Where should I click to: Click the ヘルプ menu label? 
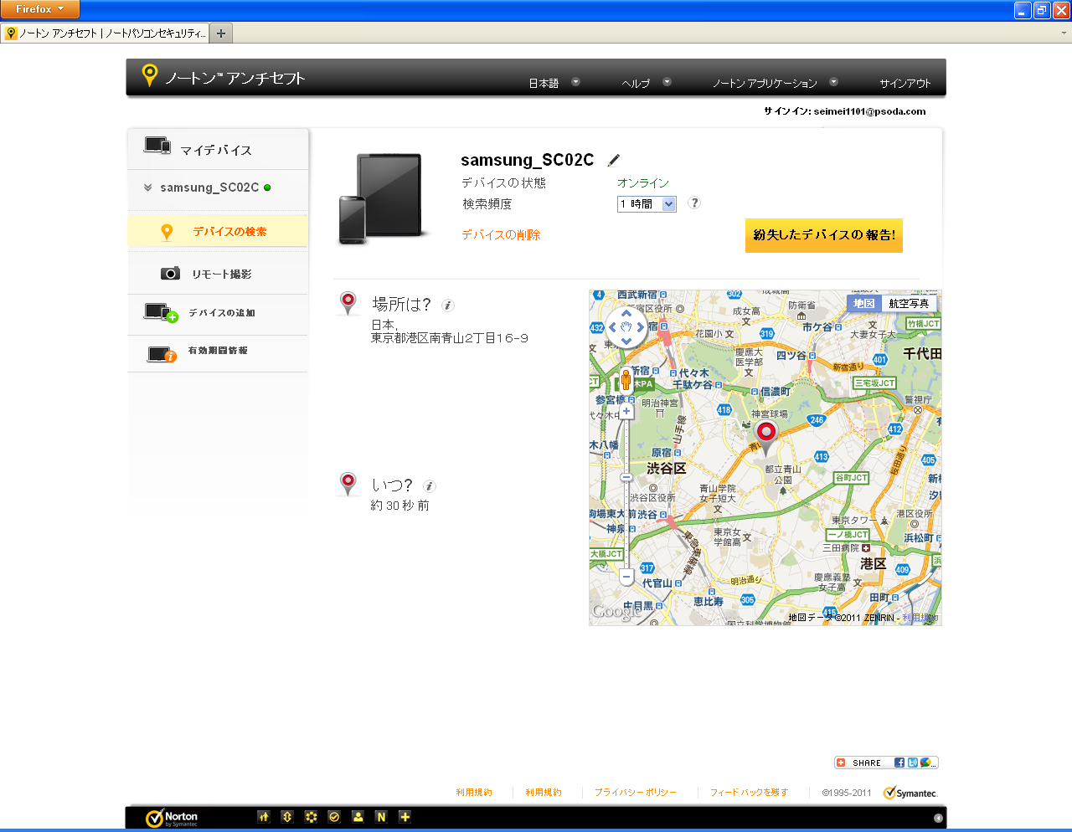tap(636, 83)
